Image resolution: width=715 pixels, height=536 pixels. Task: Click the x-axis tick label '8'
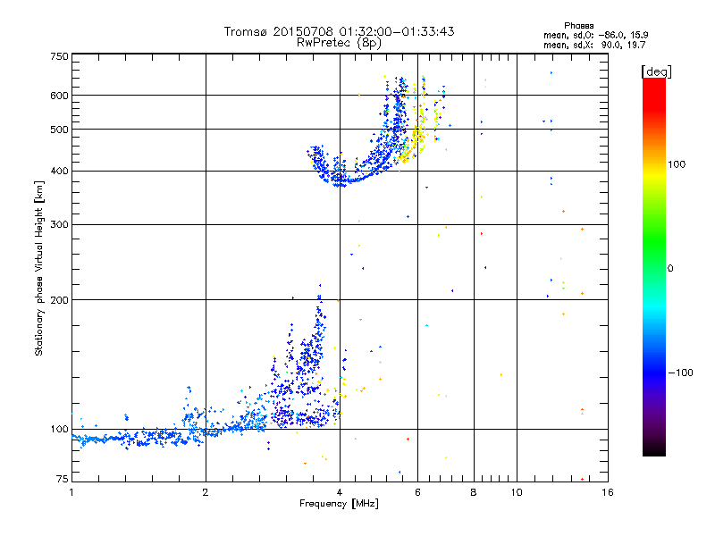pyautogui.click(x=474, y=492)
